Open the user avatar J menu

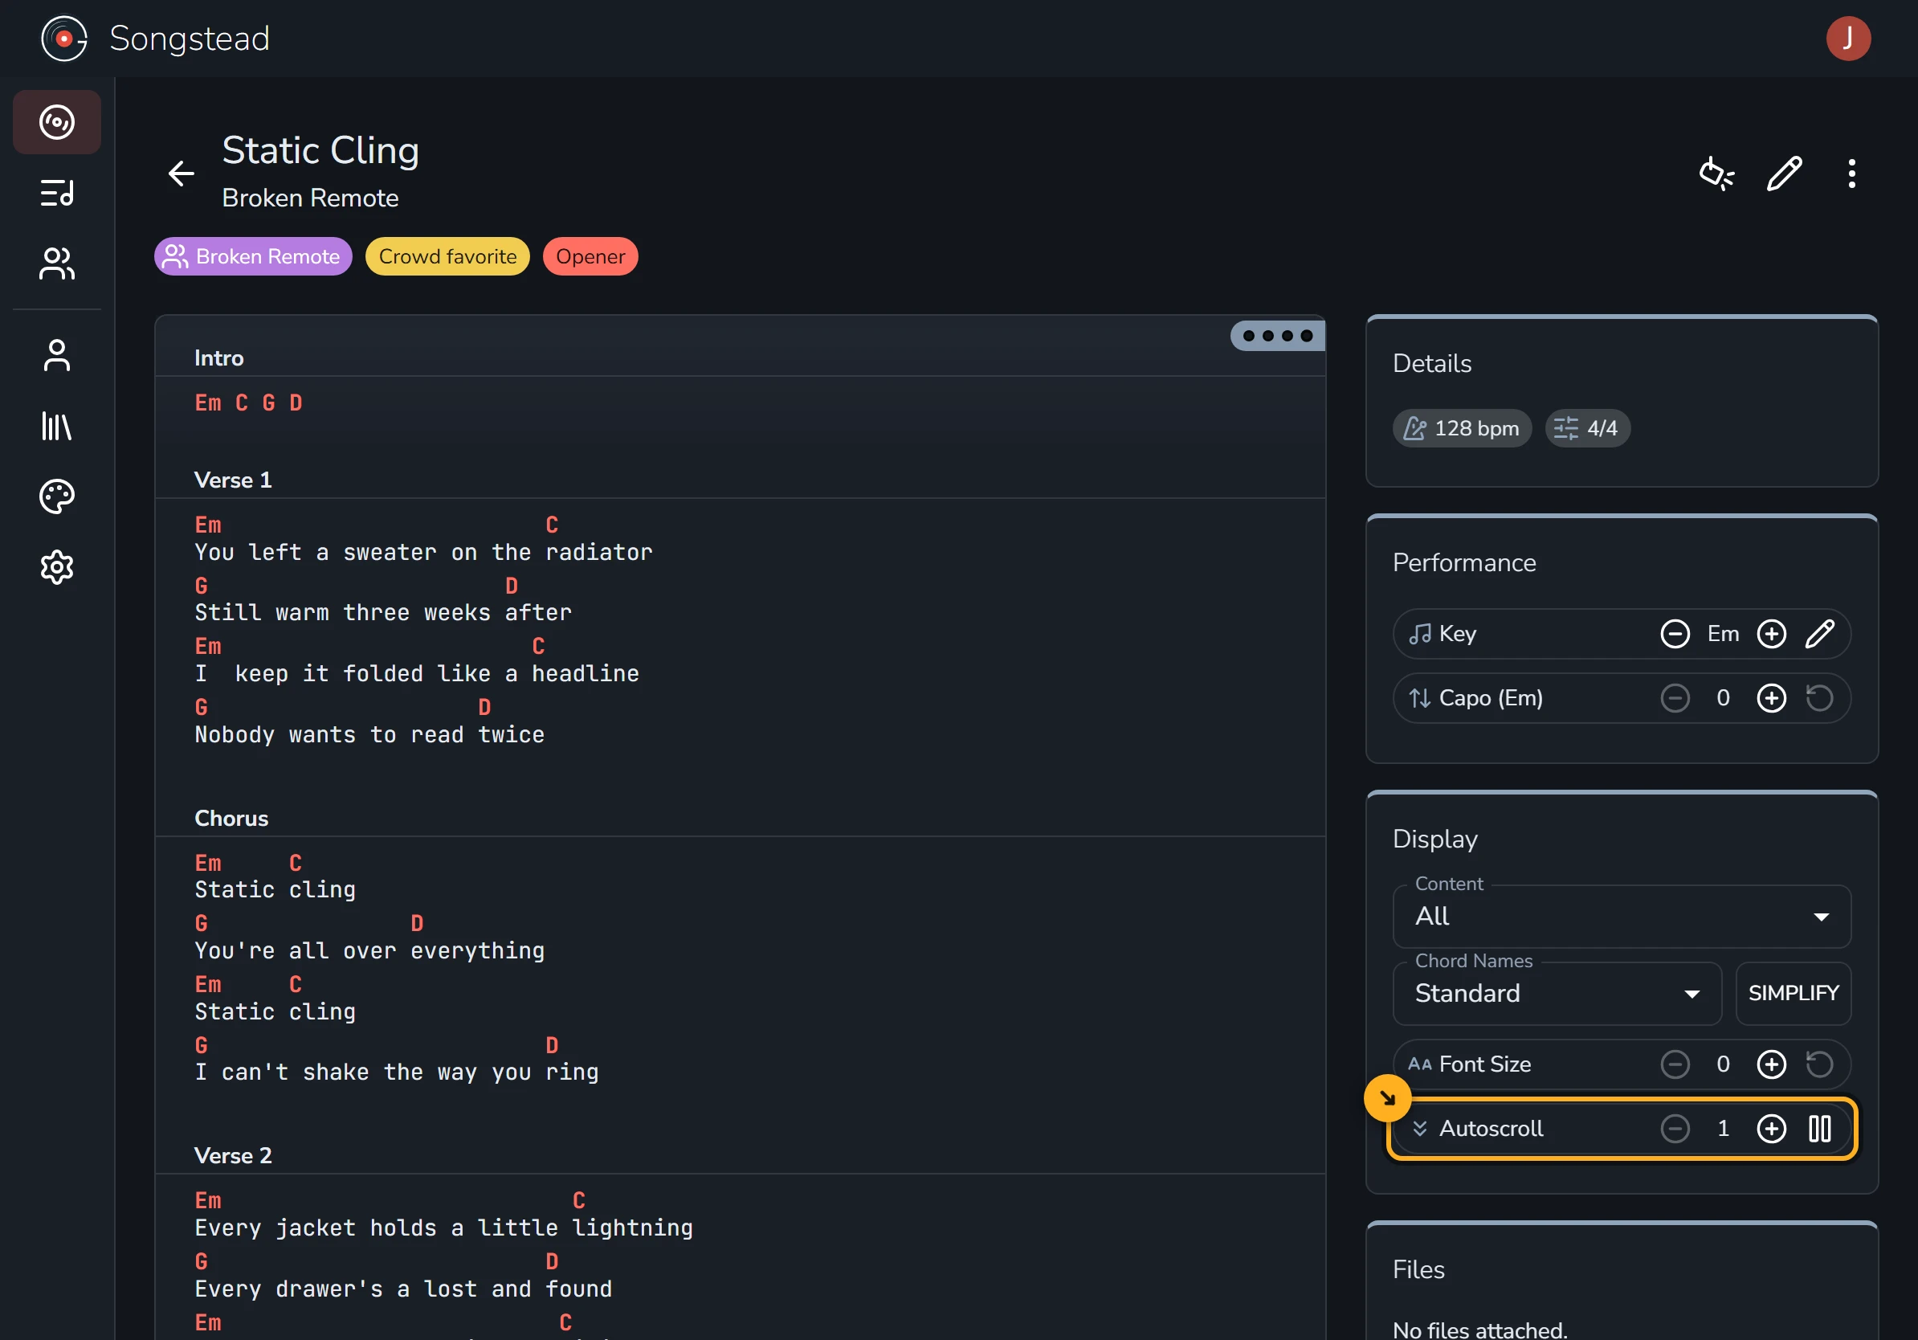(1848, 39)
